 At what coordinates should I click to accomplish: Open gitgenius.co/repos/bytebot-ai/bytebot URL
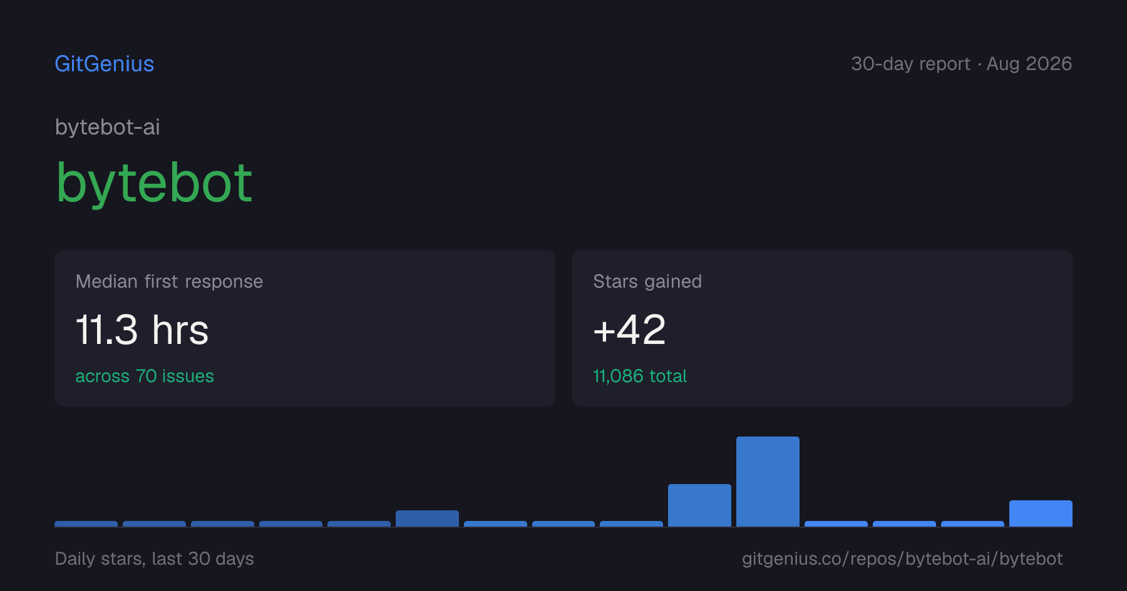coord(902,558)
